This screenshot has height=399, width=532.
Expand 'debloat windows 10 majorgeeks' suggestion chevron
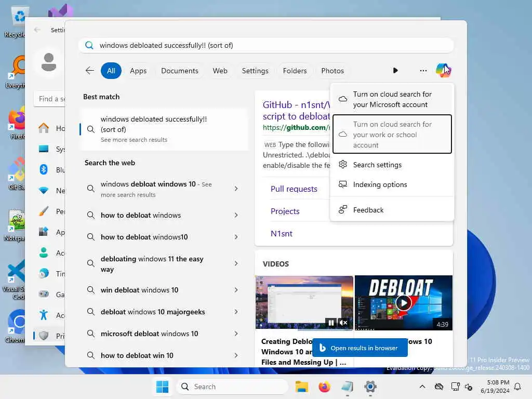[236, 312]
